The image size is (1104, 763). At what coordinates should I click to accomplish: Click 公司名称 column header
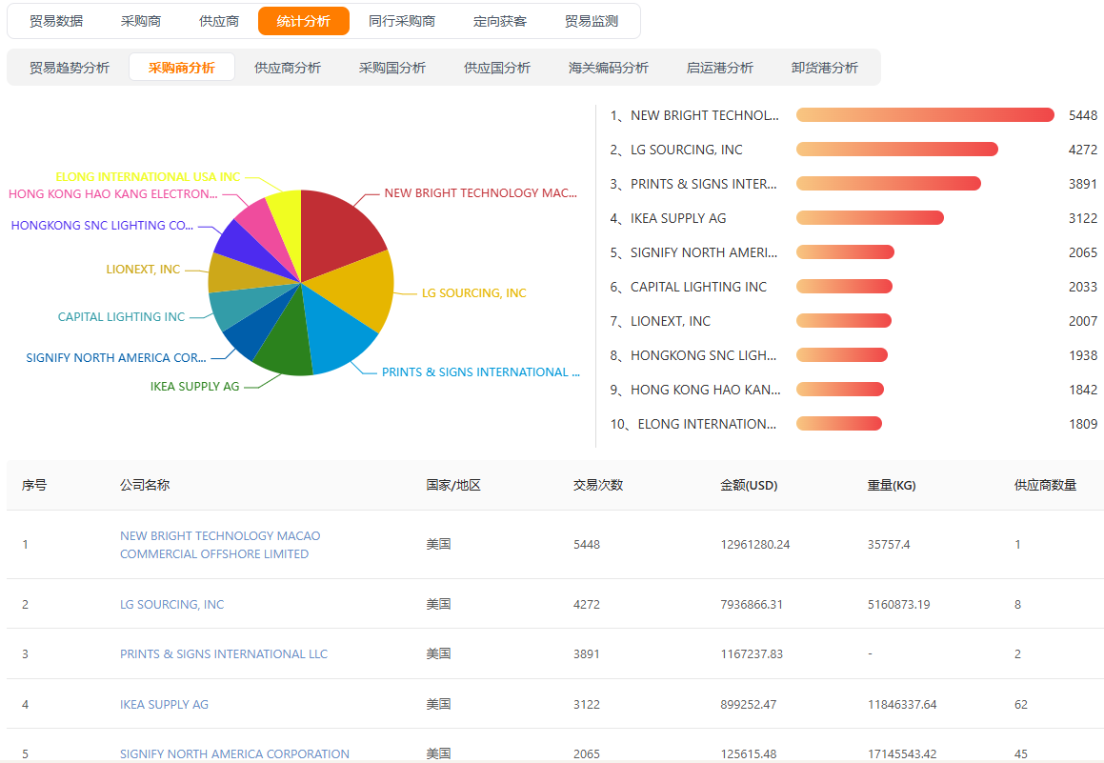tap(145, 485)
